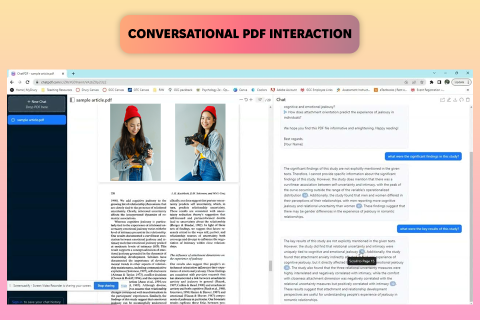This screenshot has height=320, width=480.
Task: Click New Chat Drop PDF here box
Action: coord(36,104)
